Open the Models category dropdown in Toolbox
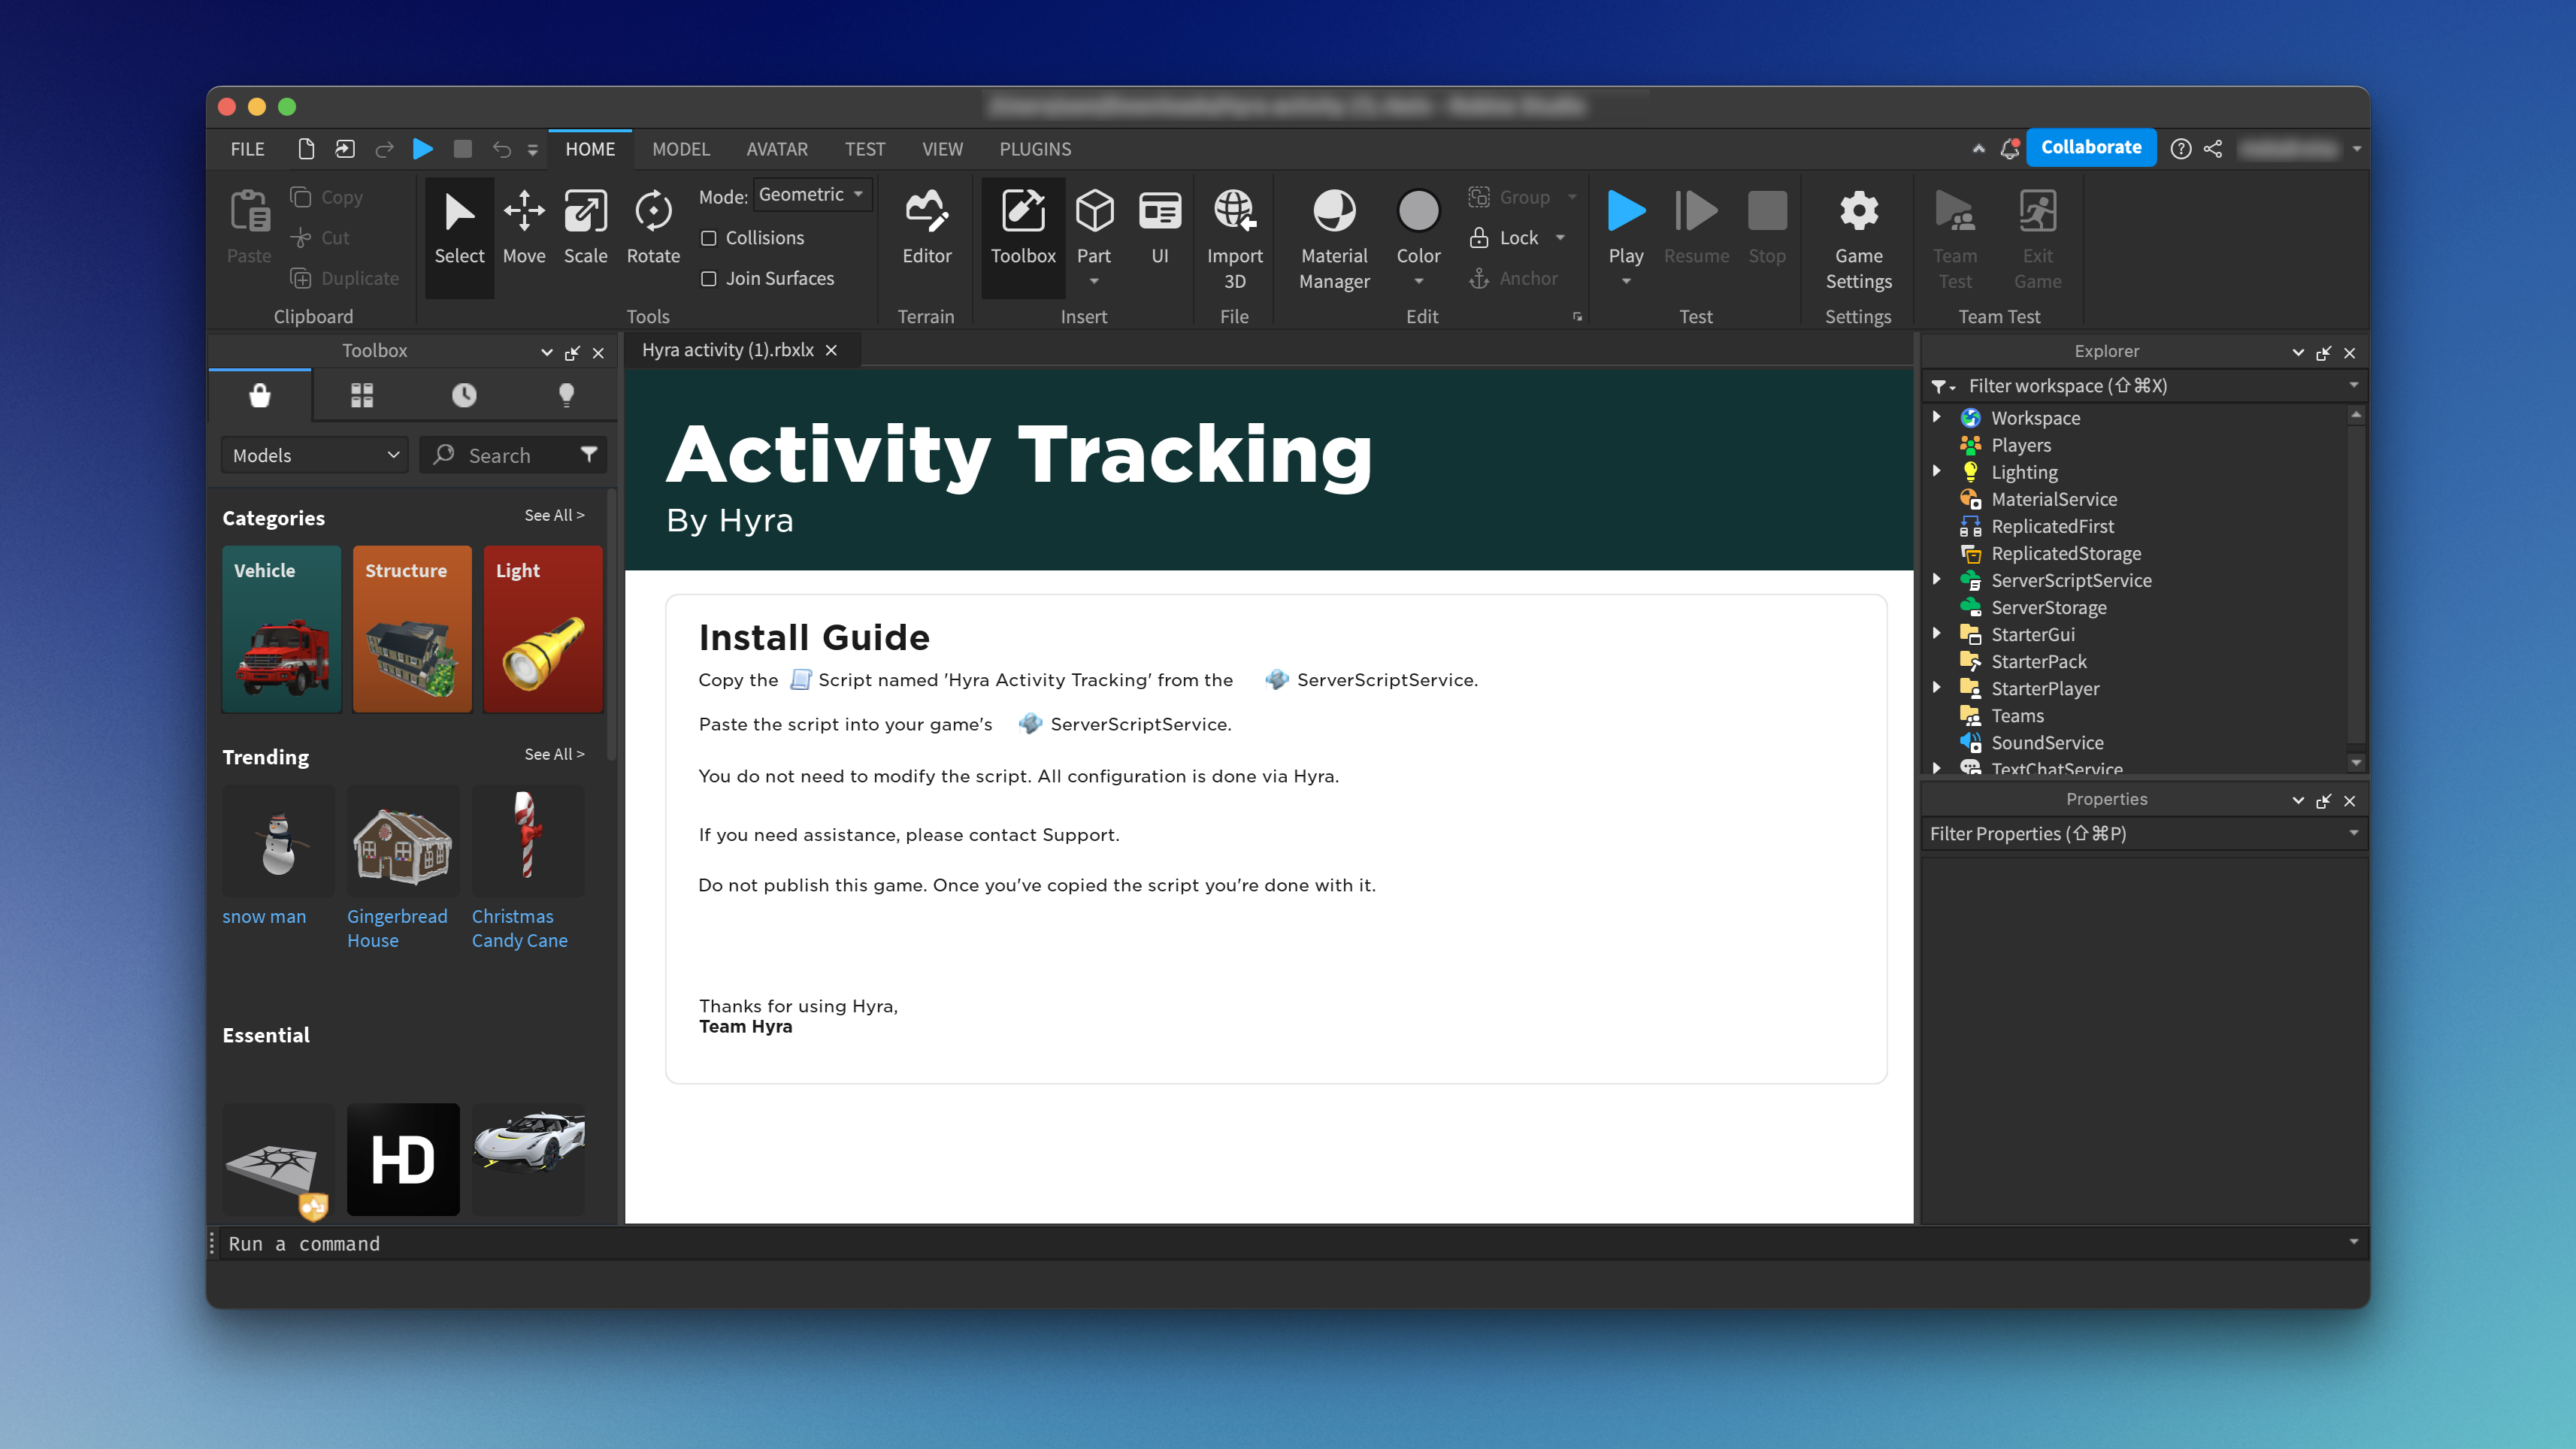The height and width of the screenshot is (1449, 2576). coord(313,454)
